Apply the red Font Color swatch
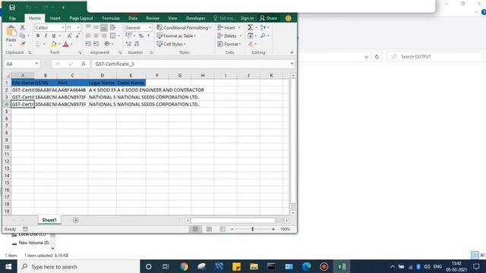The height and width of the screenshot is (273, 486). tap(66, 44)
